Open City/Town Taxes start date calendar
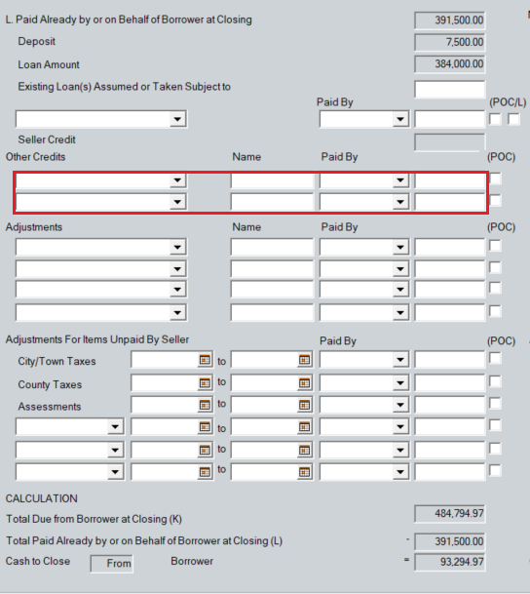This screenshot has height=594, width=530. click(205, 360)
